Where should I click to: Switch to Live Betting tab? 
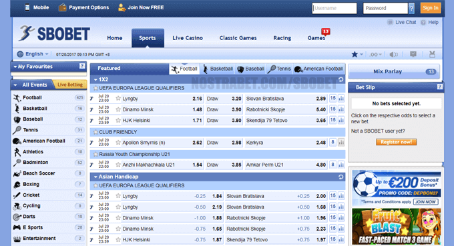70,85
